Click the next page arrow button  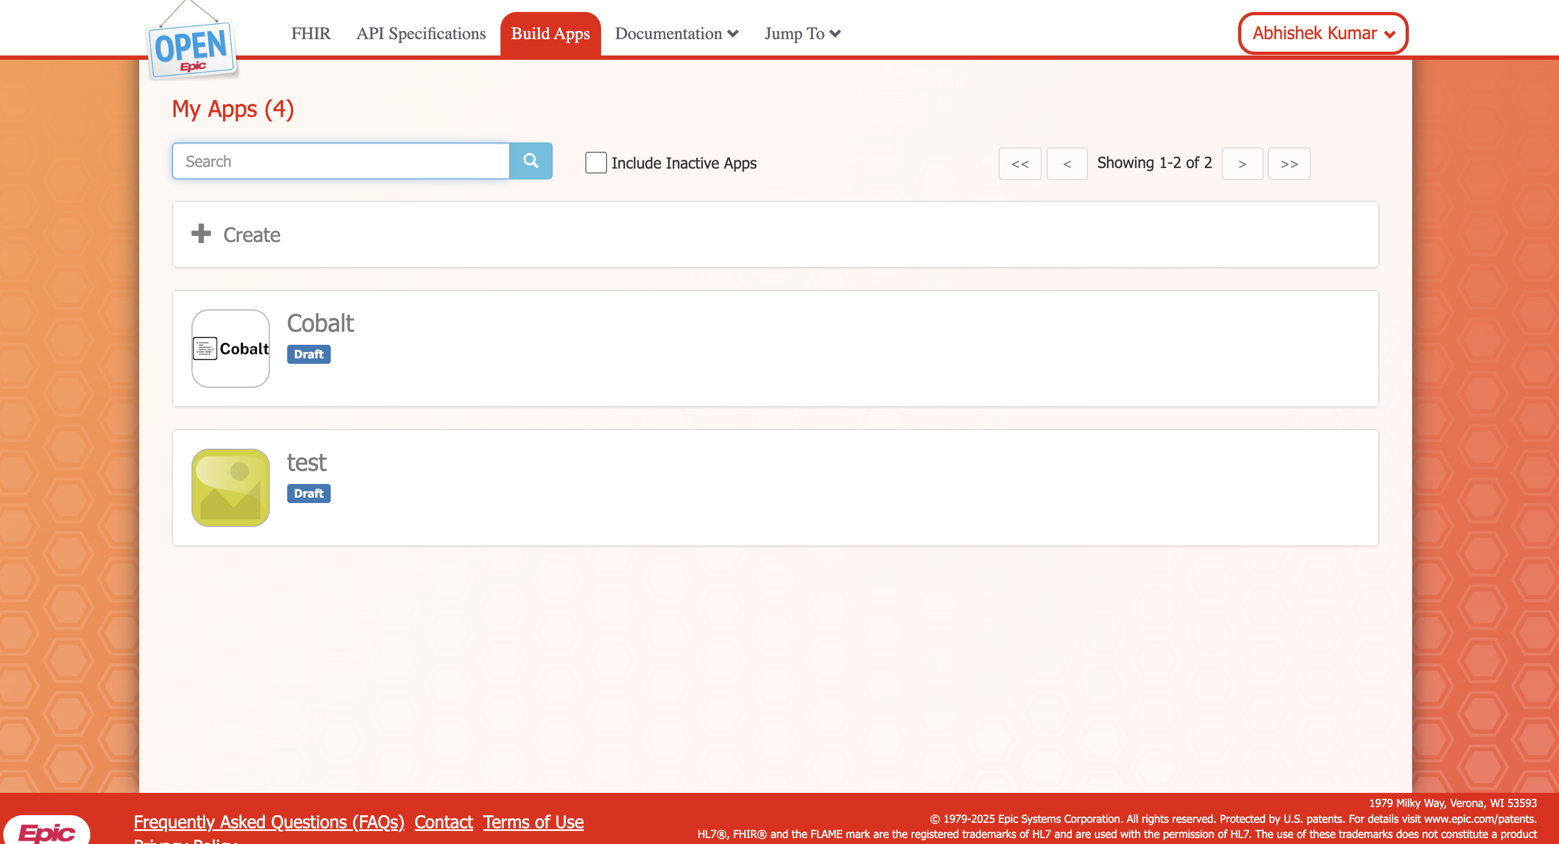click(x=1242, y=164)
